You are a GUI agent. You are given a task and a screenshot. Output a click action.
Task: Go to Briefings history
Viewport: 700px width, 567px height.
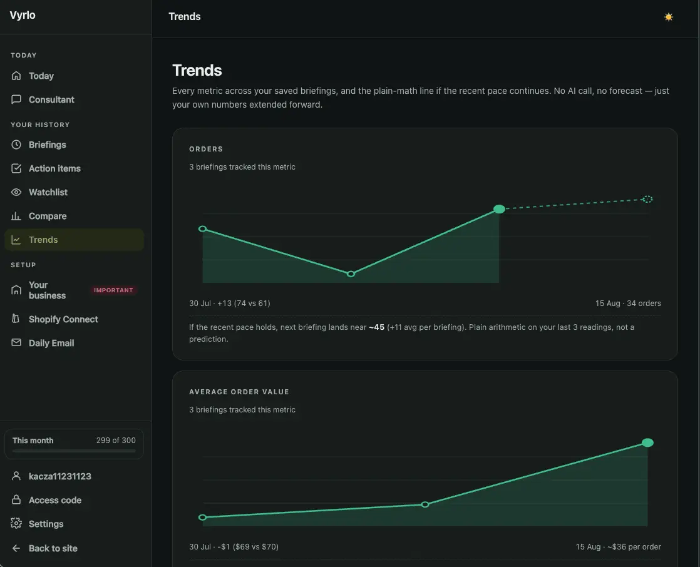(48, 145)
